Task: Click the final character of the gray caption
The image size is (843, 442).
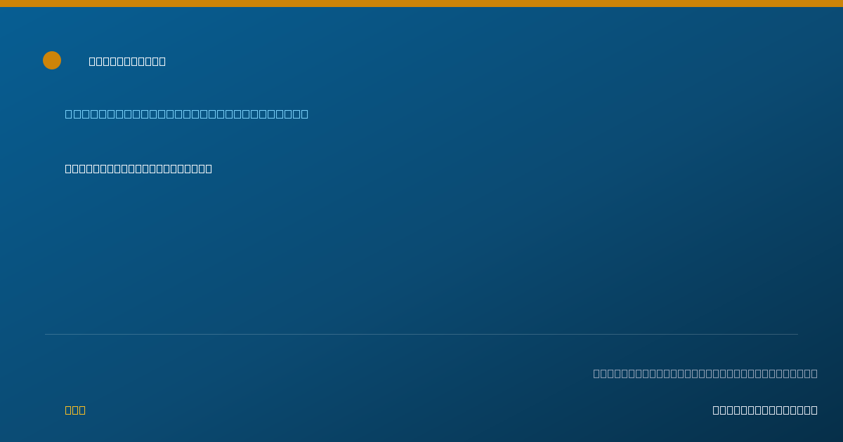Action: [814, 373]
